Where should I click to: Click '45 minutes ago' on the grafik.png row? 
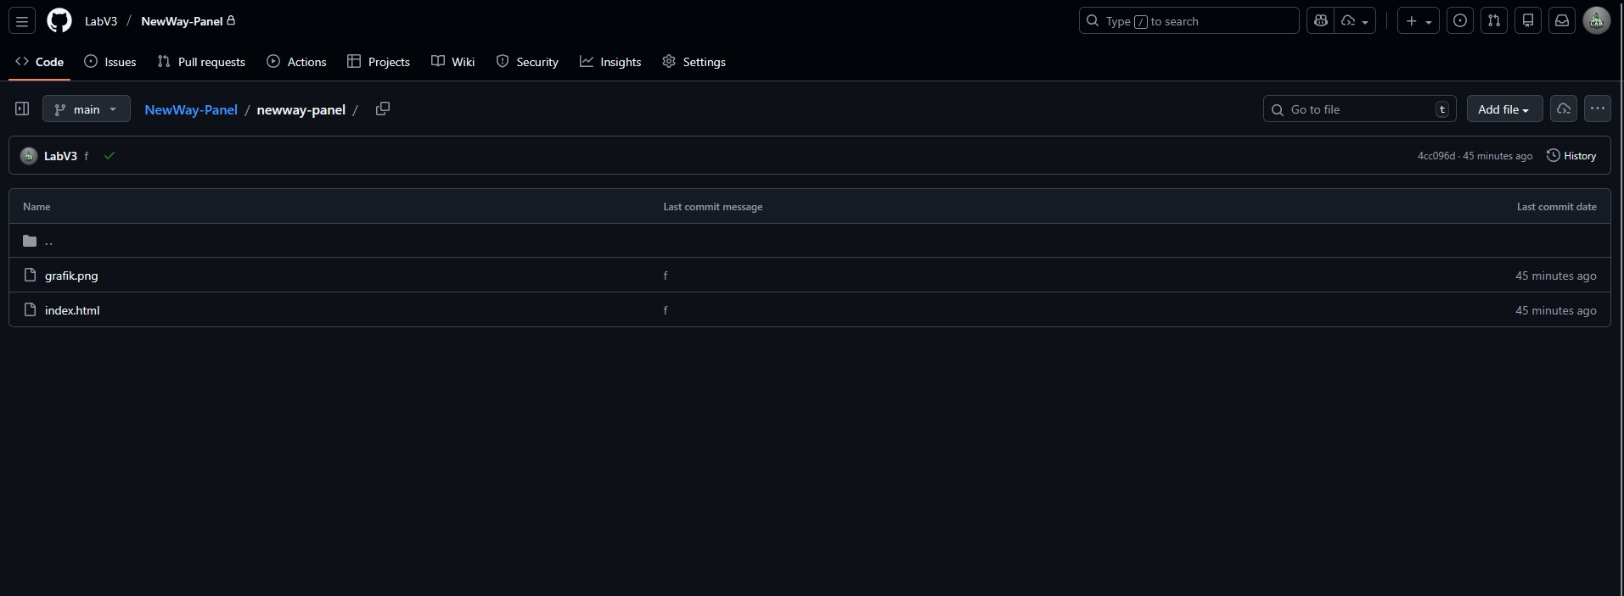point(1556,276)
